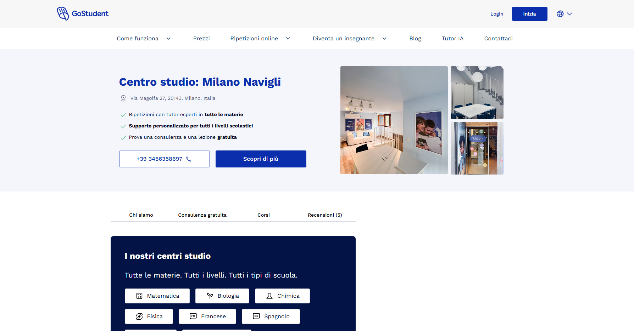Expand the Come funziona menu chevron

point(168,39)
